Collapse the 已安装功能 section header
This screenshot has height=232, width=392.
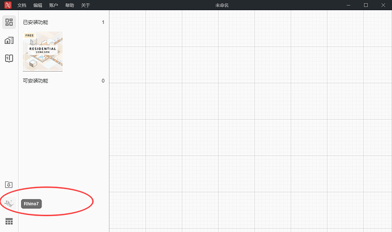point(64,22)
